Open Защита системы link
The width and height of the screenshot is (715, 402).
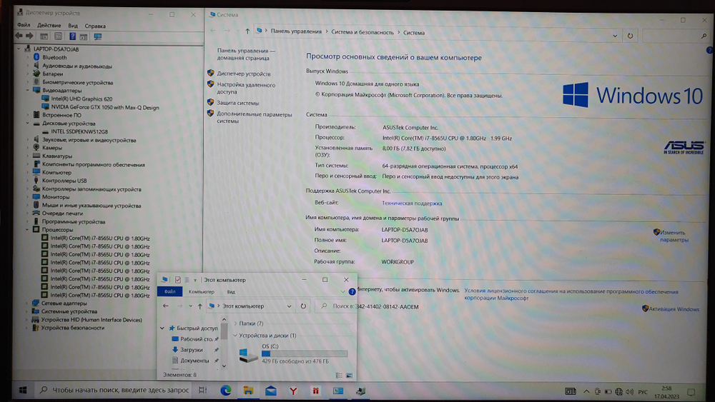(237, 103)
